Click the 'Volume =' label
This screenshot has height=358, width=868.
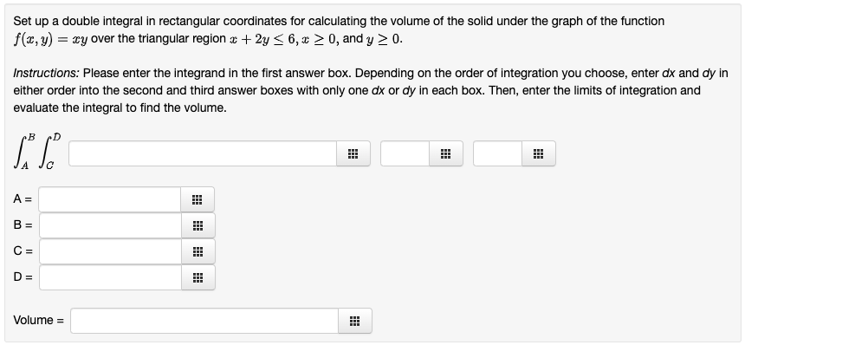click(x=39, y=321)
